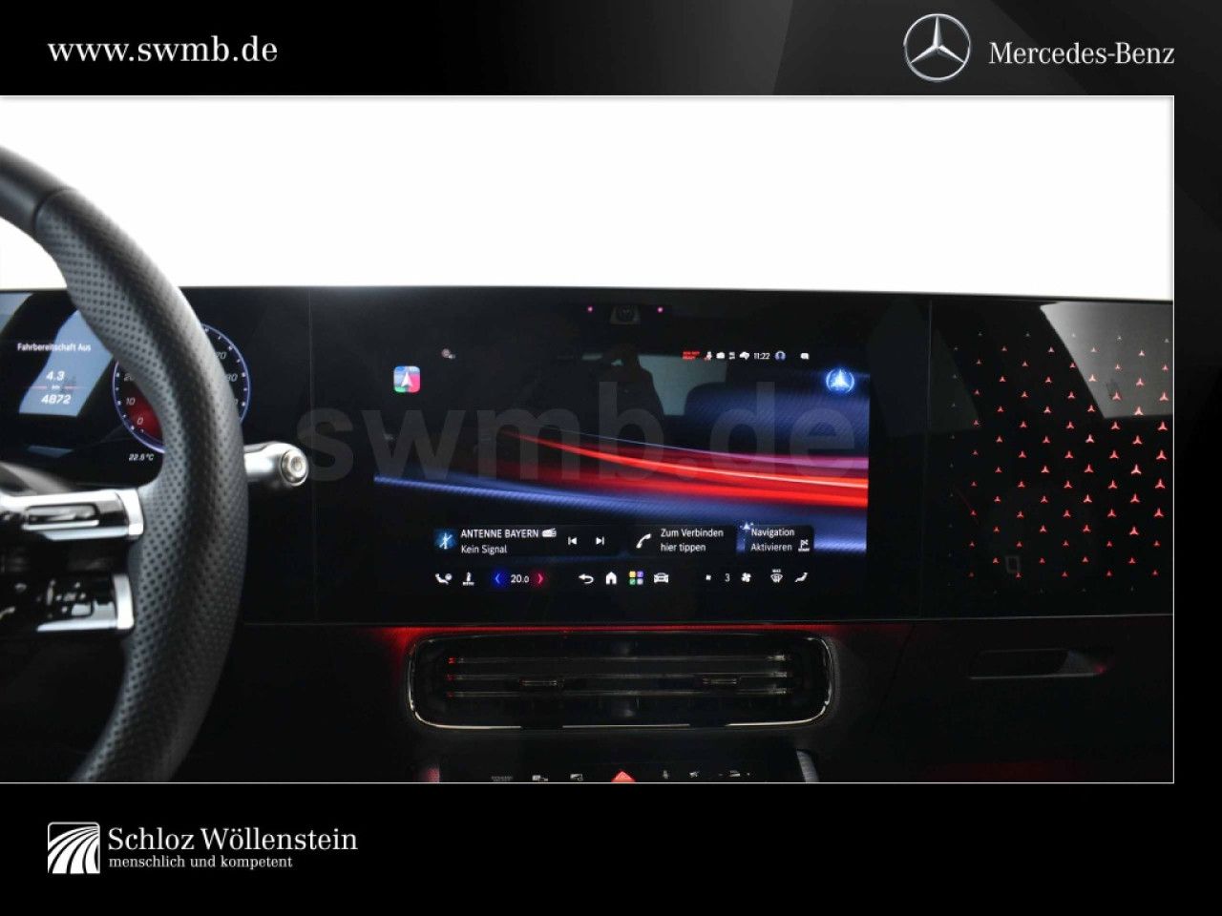Lower temperature with the blue left arrow

pyautogui.click(x=498, y=578)
